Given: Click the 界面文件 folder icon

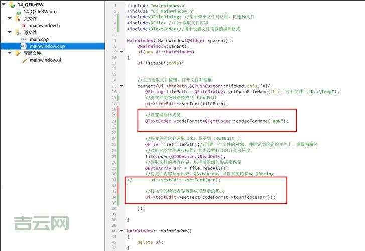Looking at the screenshot, I should pyautogui.click(x=18, y=53).
